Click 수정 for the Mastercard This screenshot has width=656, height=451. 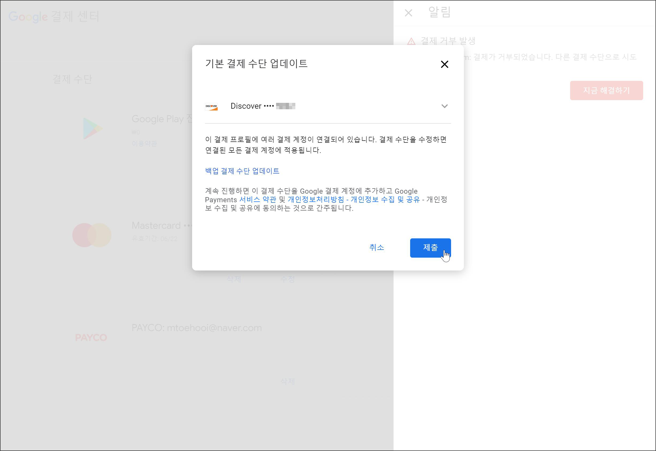(287, 279)
